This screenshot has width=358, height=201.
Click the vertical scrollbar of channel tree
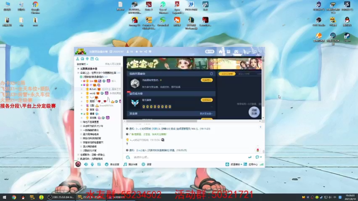pyautogui.click(x=121, y=103)
